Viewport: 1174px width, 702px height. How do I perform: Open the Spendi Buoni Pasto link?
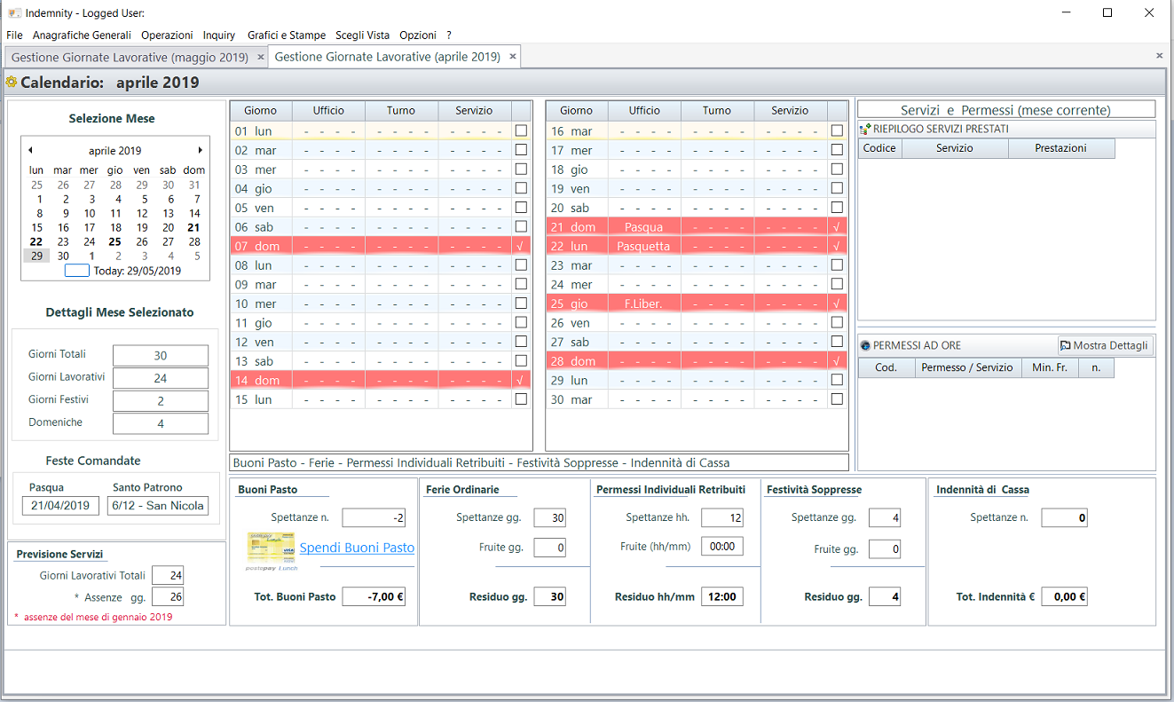click(x=357, y=548)
